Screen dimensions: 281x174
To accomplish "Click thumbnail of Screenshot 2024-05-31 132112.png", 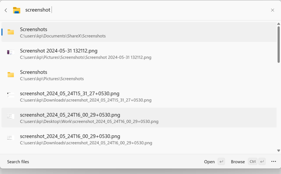I will tap(11, 53).
